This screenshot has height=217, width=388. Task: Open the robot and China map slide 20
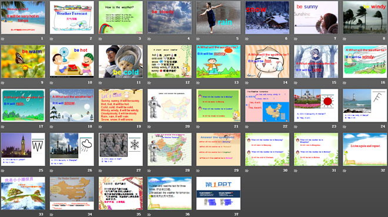point(169,105)
